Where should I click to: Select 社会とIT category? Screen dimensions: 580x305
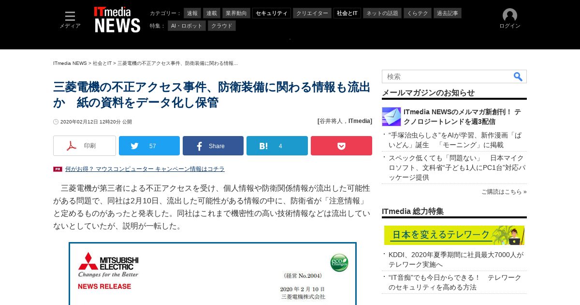coord(347,13)
